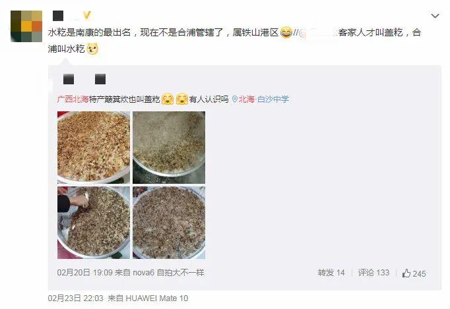Click the first crying cat emoji

click(x=168, y=99)
